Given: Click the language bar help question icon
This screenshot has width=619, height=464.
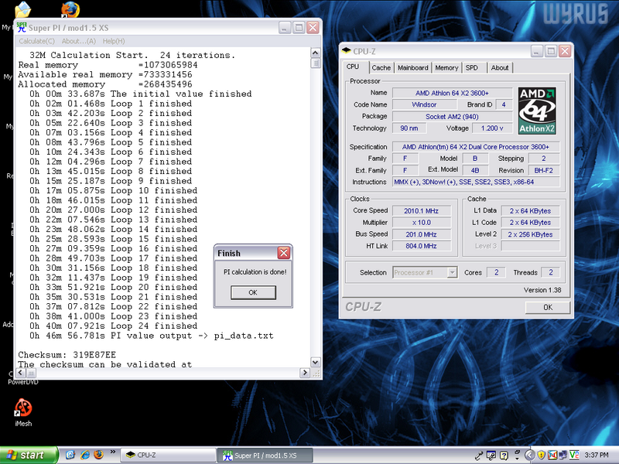Looking at the screenshot, I should pos(504,455).
